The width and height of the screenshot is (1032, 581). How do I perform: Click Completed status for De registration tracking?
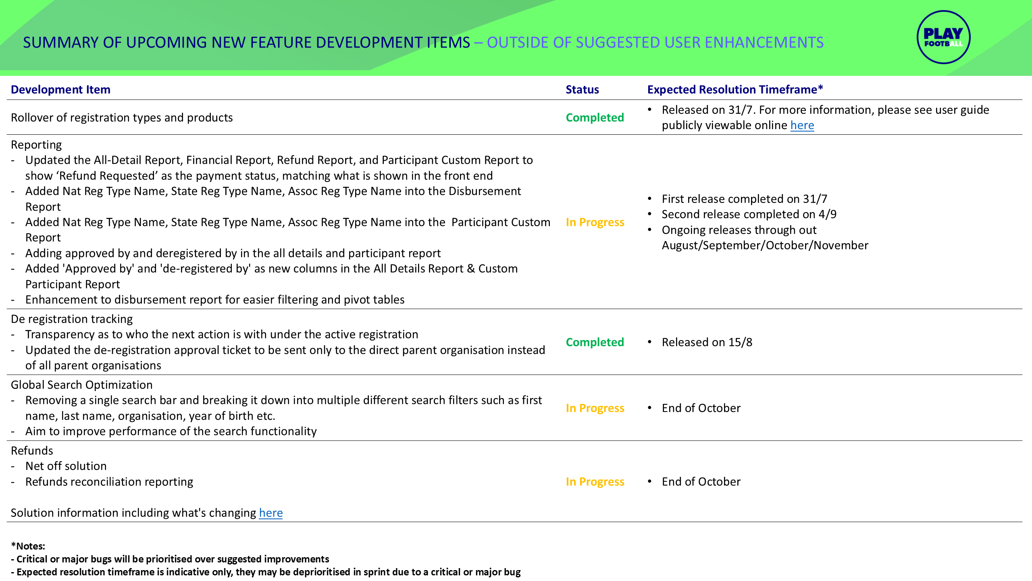click(x=595, y=343)
